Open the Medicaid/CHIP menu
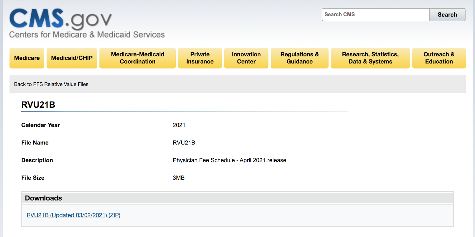Screen dimensions: 475x237 72,58
